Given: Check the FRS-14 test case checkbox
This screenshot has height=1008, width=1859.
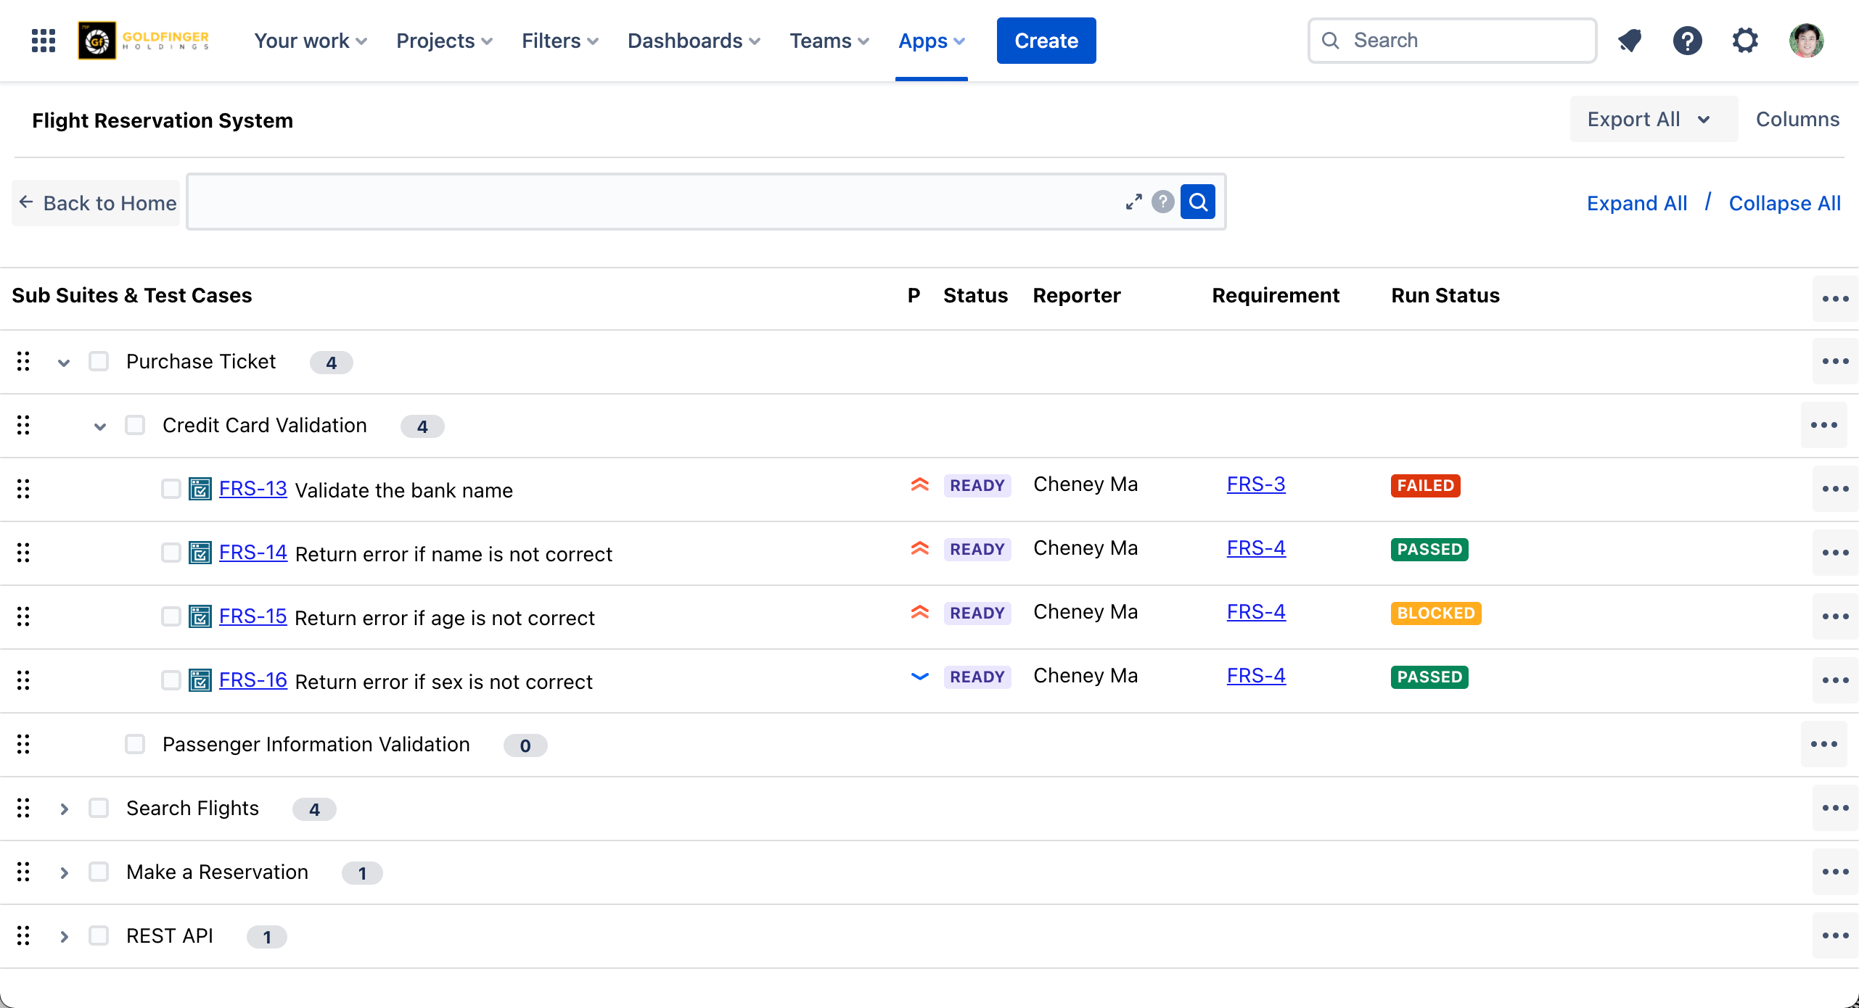Looking at the screenshot, I should [x=171, y=553].
